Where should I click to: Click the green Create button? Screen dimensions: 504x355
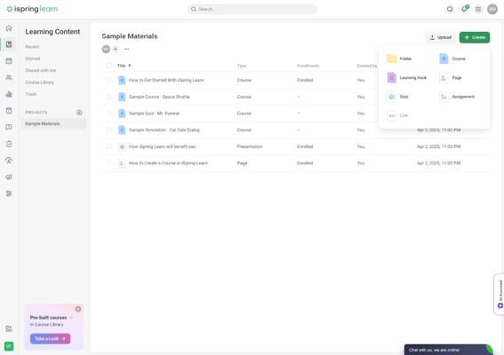coord(475,37)
